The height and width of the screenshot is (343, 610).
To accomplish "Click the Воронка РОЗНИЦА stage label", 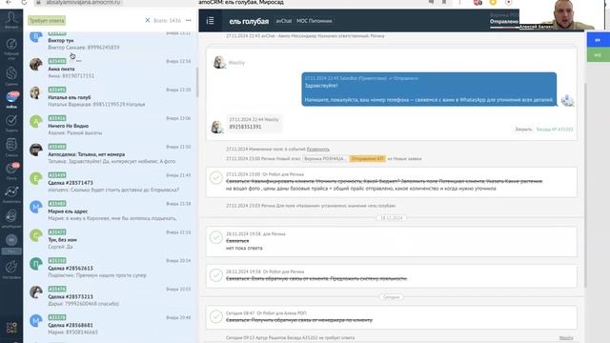I will [324, 159].
